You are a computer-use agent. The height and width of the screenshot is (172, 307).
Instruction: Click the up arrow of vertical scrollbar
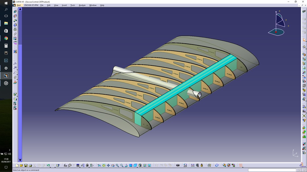click(x=20, y=9)
